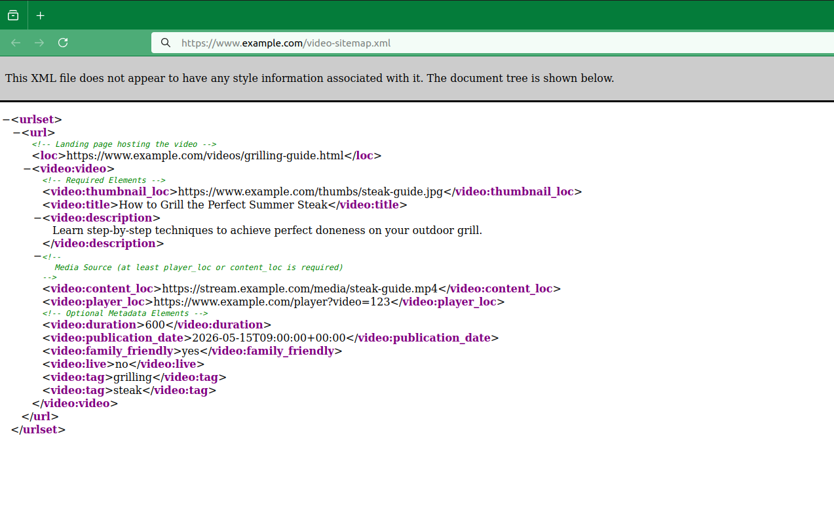The height and width of the screenshot is (512, 834).
Task: Click the Optional Metadata Elements comment
Action: click(125, 313)
